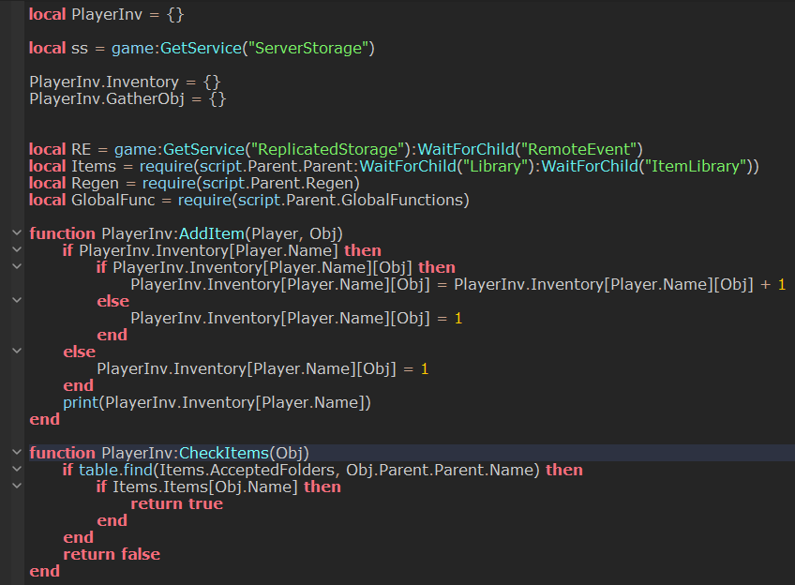Click the 'local Items' variable name

tap(94, 166)
